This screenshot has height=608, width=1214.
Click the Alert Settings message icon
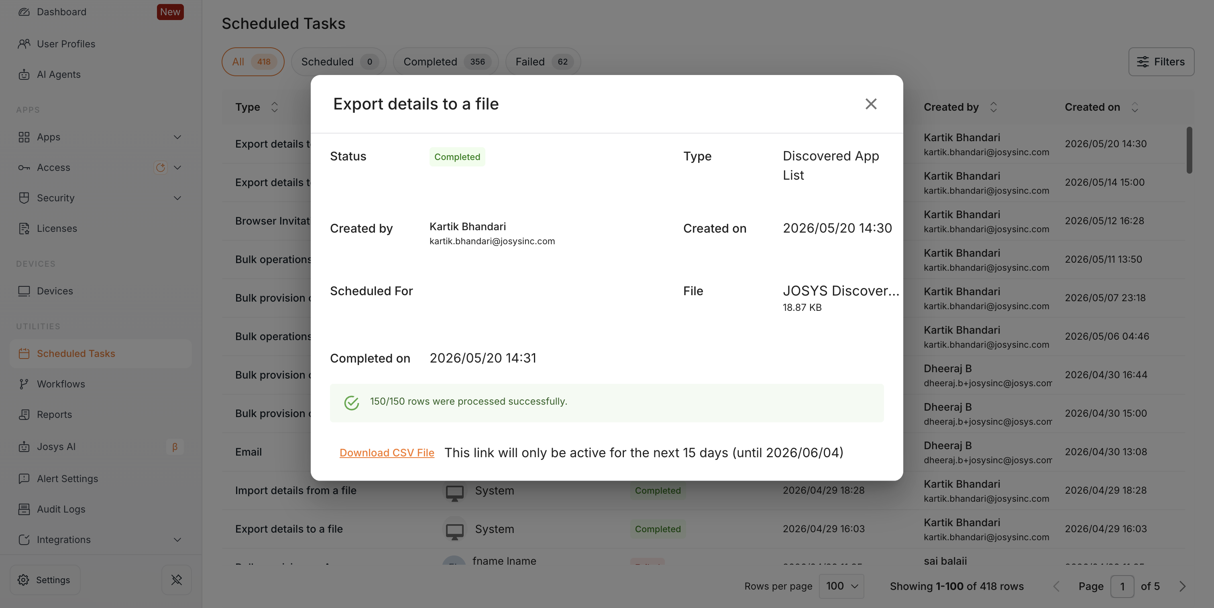click(x=24, y=478)
